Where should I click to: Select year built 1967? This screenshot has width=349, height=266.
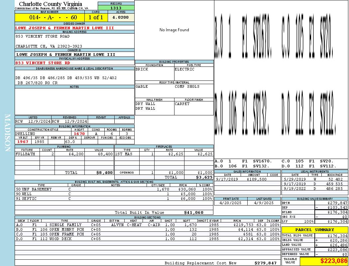[x=23, y=142]
